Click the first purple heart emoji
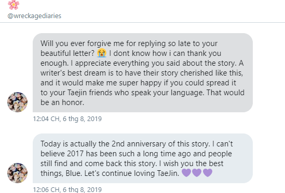The image size is (285, 193). [x=186, y=173]
